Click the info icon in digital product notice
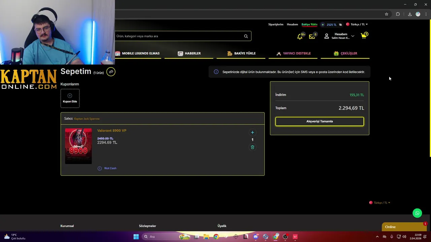The width and height of the screenshot is (431, 242). click(x=216, y=72)
